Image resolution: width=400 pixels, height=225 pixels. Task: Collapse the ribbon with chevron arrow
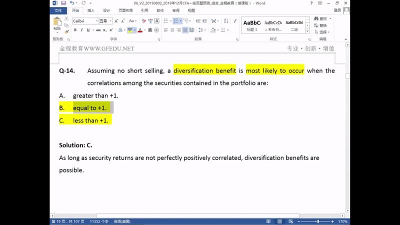[x=345, y=39]
